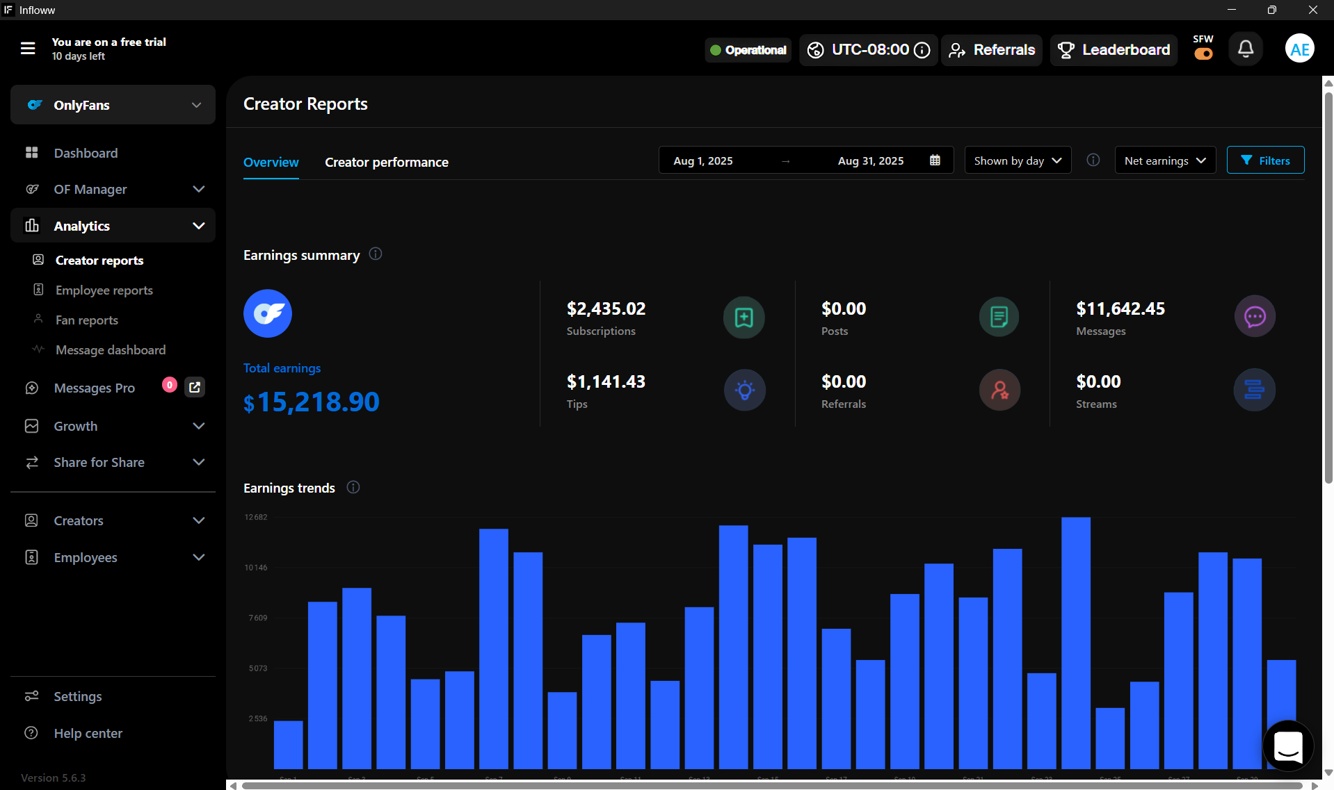Click the hamburger menu toggle
The height and width of the screenshot is (790, 1334).
pyautogui.click(x=27, y=48)
